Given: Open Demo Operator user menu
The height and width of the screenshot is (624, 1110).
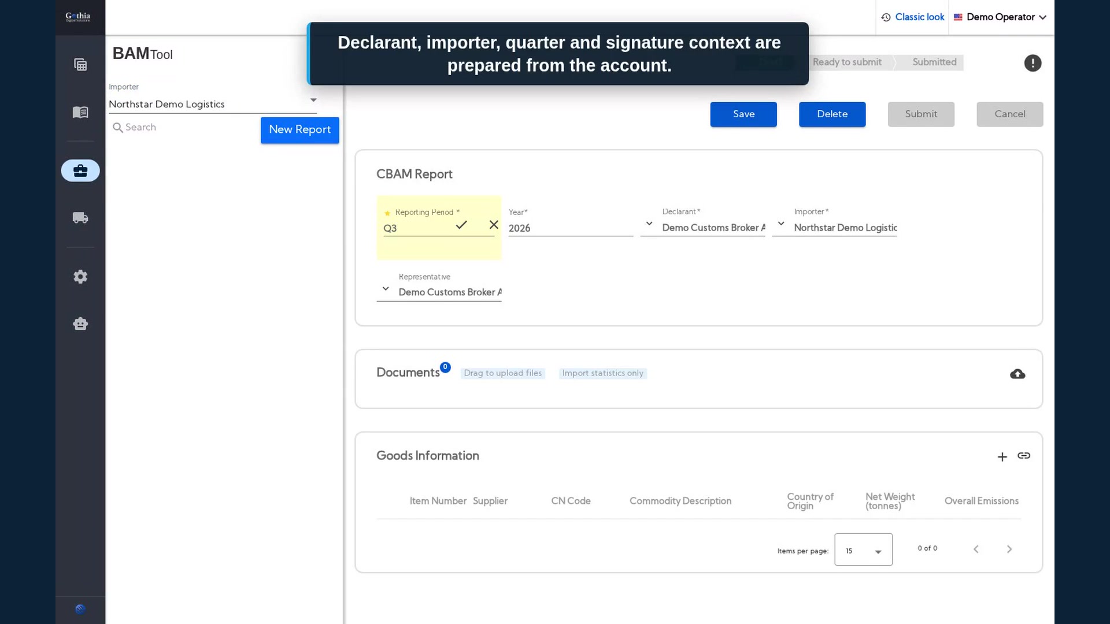Looking at the screenshot, I should pyautogui.click(x=1007, y=17).
